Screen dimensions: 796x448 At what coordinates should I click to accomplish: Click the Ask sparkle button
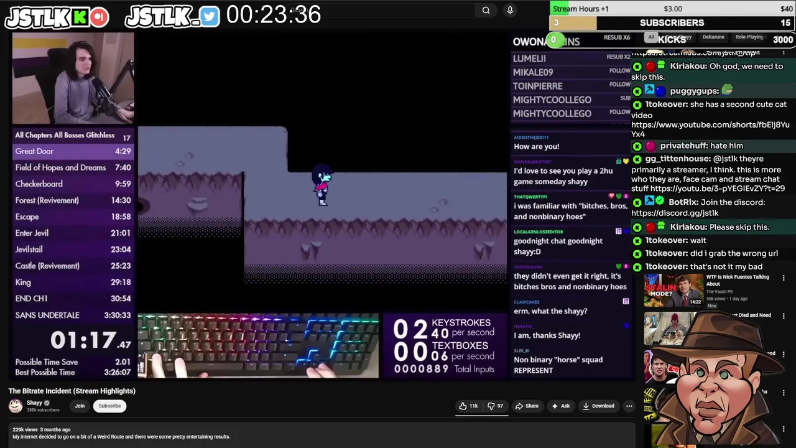click(560, 406)
